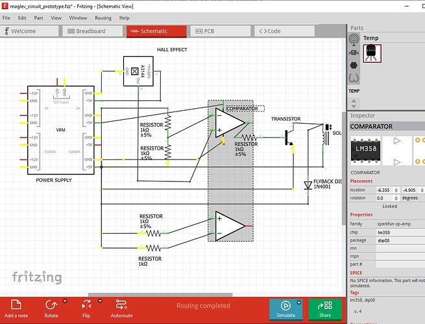Click the package property field dip08

point(400,240)
